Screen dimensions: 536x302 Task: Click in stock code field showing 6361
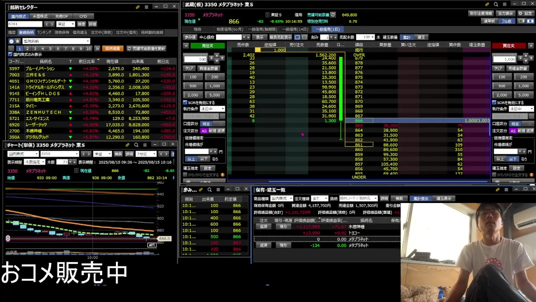(25, 24)
